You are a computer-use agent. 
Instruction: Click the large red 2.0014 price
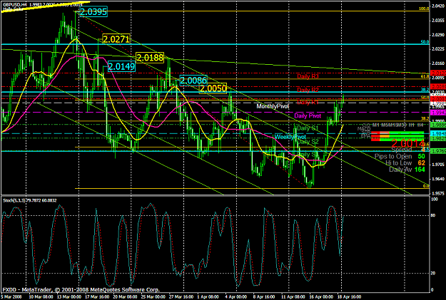(408, 143)
